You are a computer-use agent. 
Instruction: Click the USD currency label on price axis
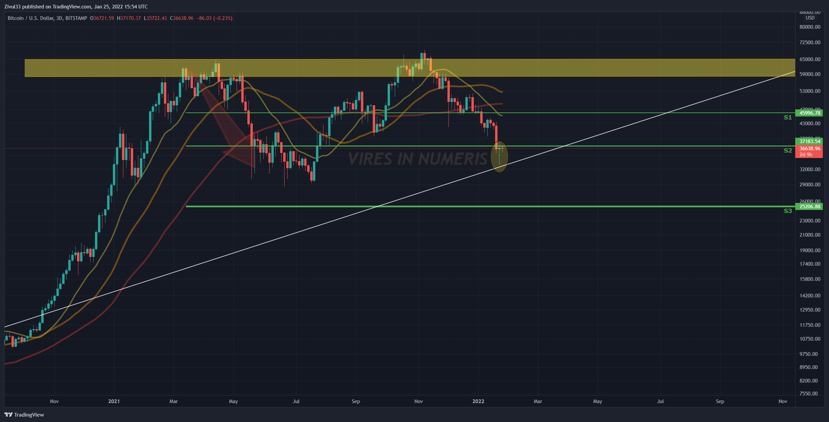point(810,18)
